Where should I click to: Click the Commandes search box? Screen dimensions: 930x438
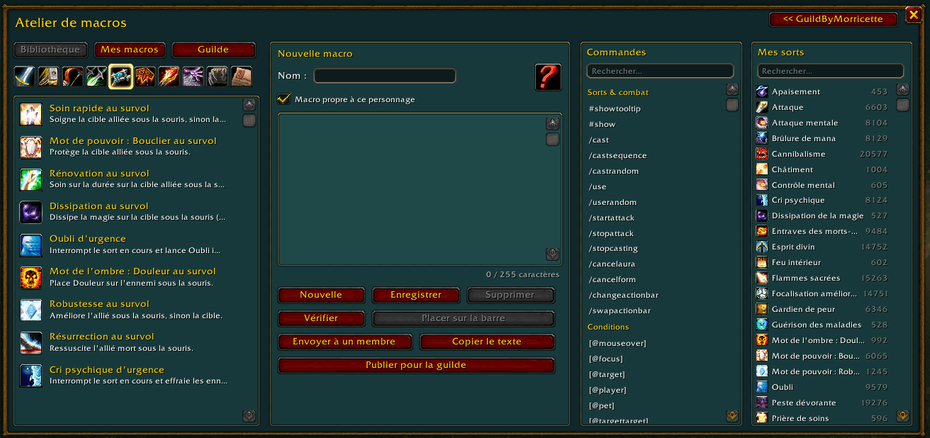660,71
